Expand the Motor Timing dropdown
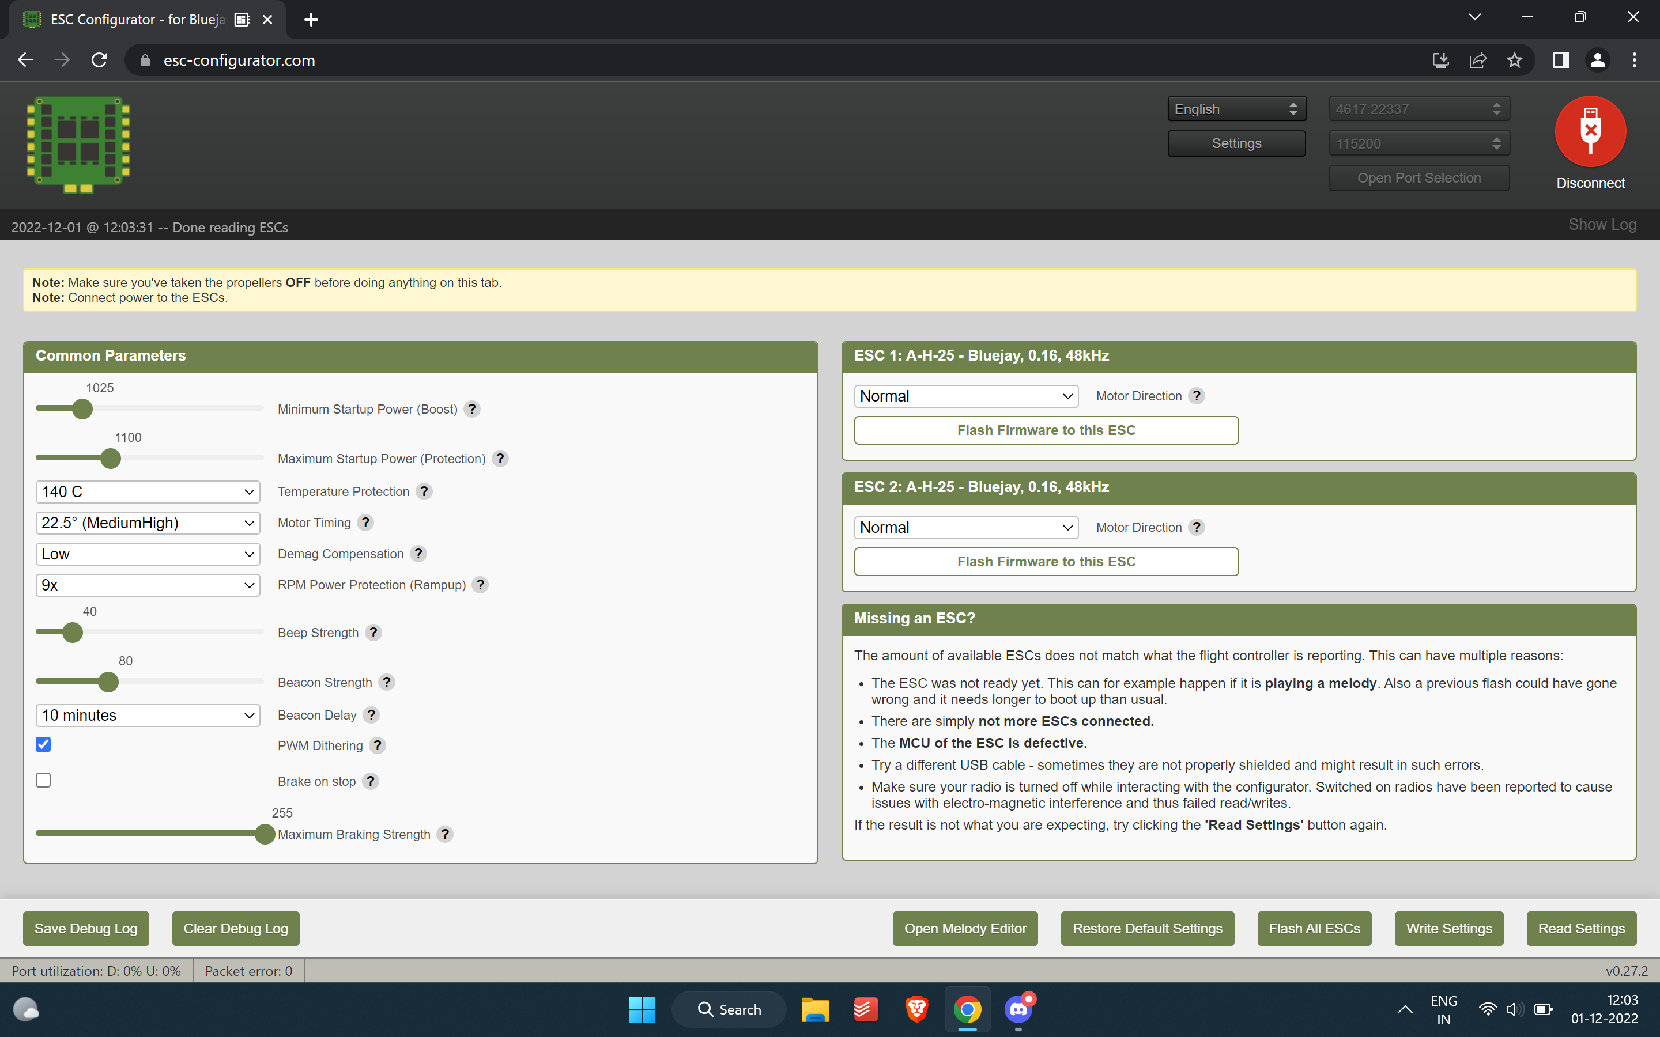 (x=148, y=523)
